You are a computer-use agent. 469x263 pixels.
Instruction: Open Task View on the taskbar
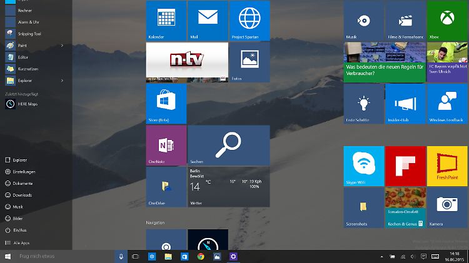pyautogui.click(x=136, y=256)
